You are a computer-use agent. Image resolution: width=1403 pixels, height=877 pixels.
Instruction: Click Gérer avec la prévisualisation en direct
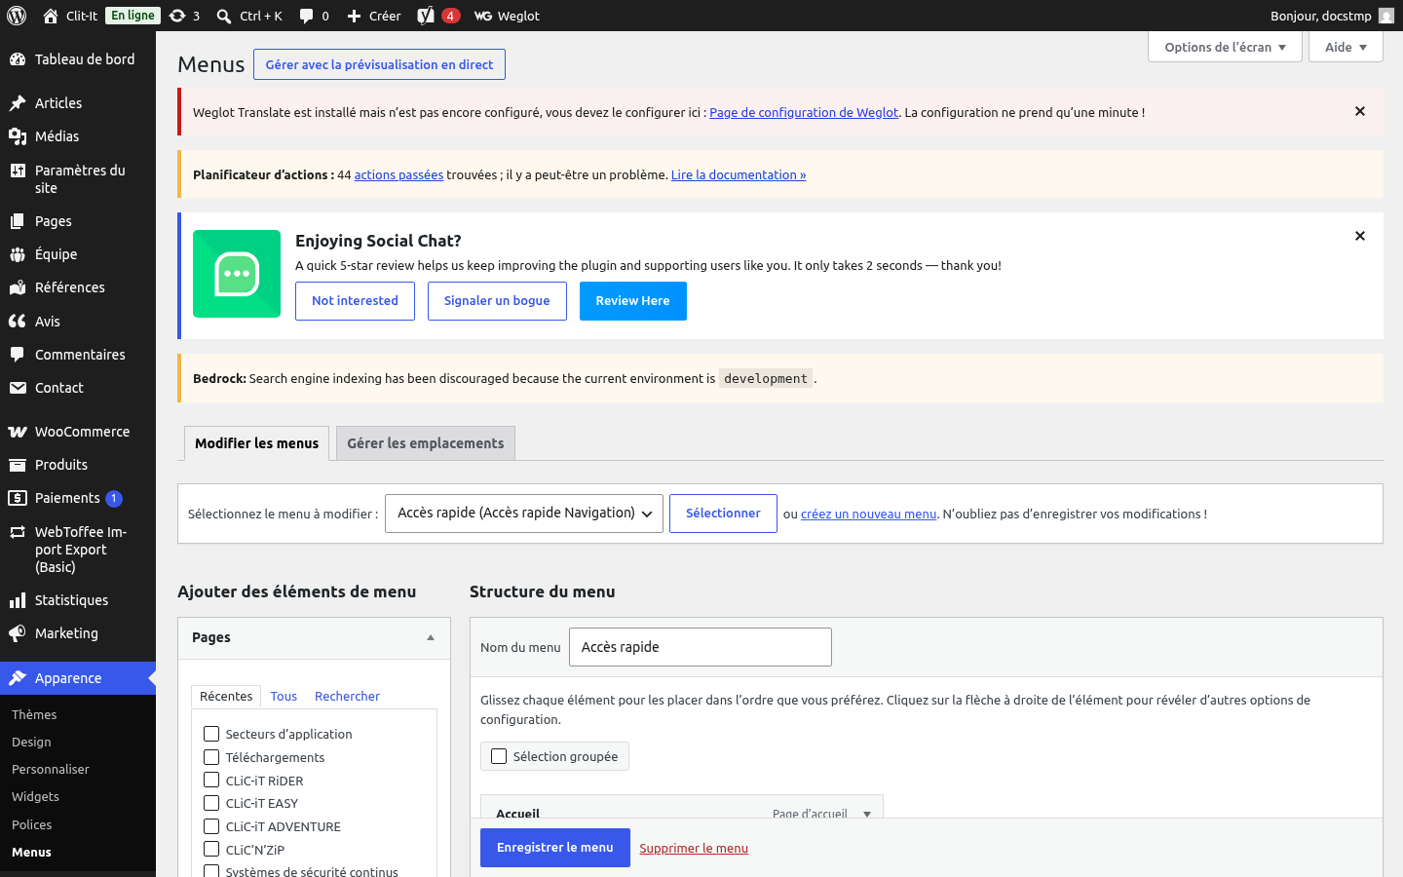[379, 64]
